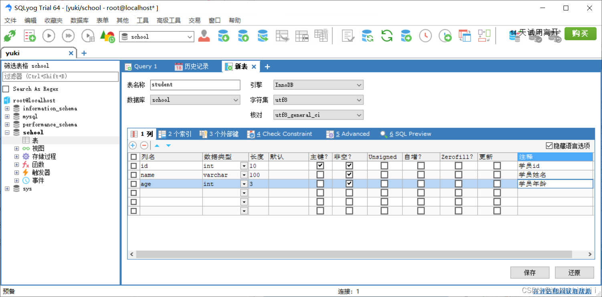Image resolution: width=602 pixels, height=297 pixels.
Task: Open the collation utf8_general_ci dropdown
Action: pos(359,115)
